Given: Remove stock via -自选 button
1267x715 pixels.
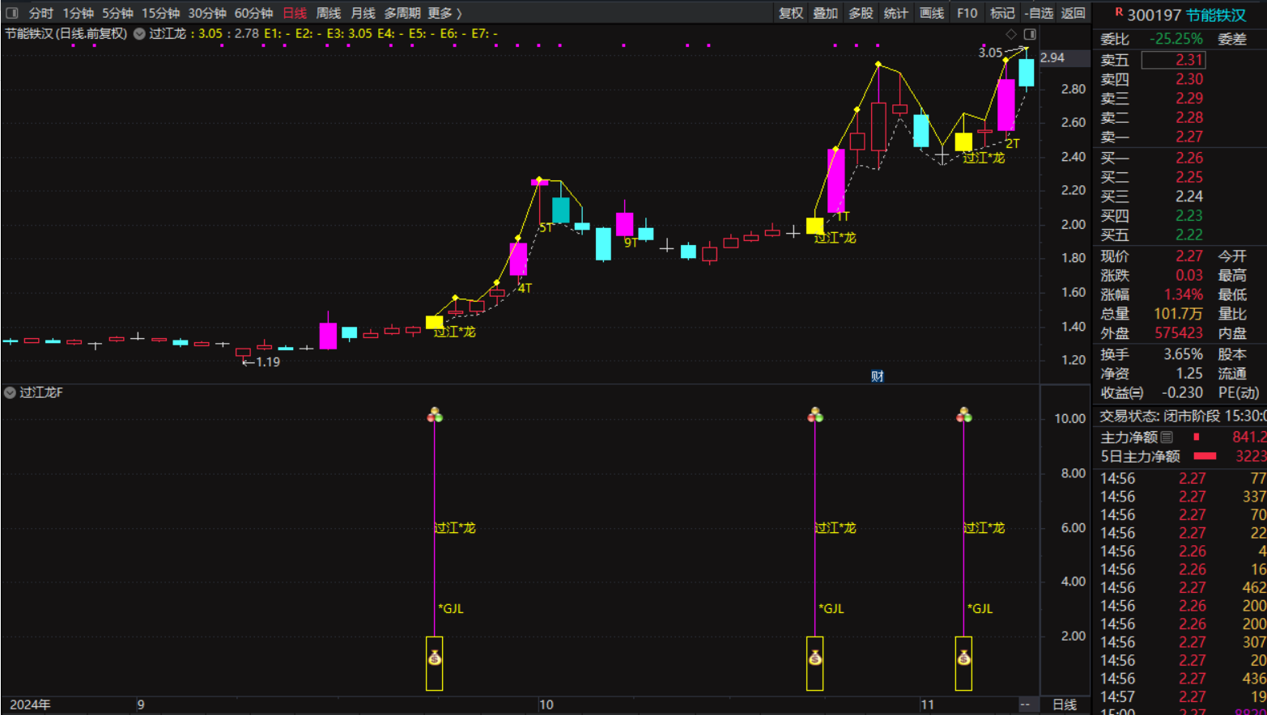Looking at the screenshot, I should (x=1038, y=13).
